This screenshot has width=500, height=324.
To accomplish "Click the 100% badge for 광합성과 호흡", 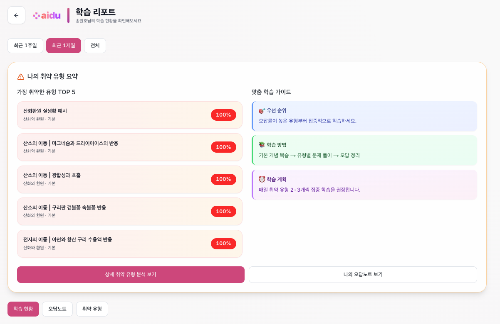I will point(223,179).
